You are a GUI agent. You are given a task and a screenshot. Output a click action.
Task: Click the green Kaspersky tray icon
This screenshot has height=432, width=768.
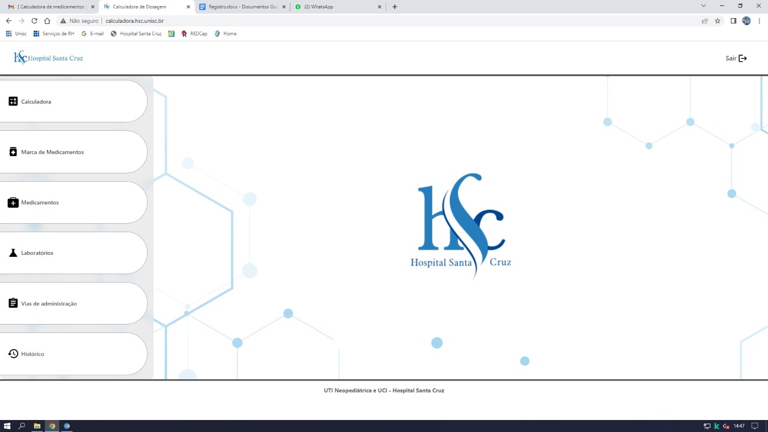(x=716, y=426)
